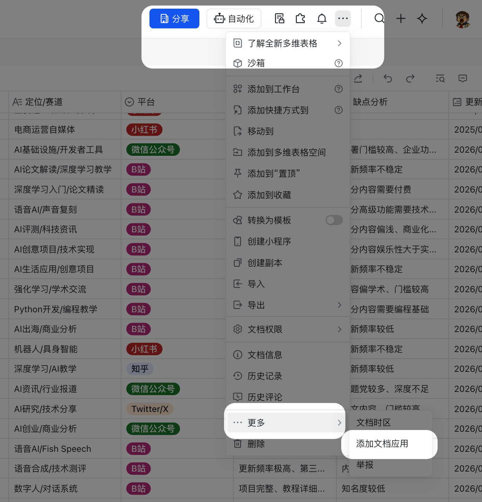The width and height of the screenshot is (482, 502).
Task: Click the redo arrow icon
Action: coord(410,79)
